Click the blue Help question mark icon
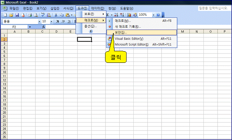The image size is (232, 140). [x=158, y=15]
